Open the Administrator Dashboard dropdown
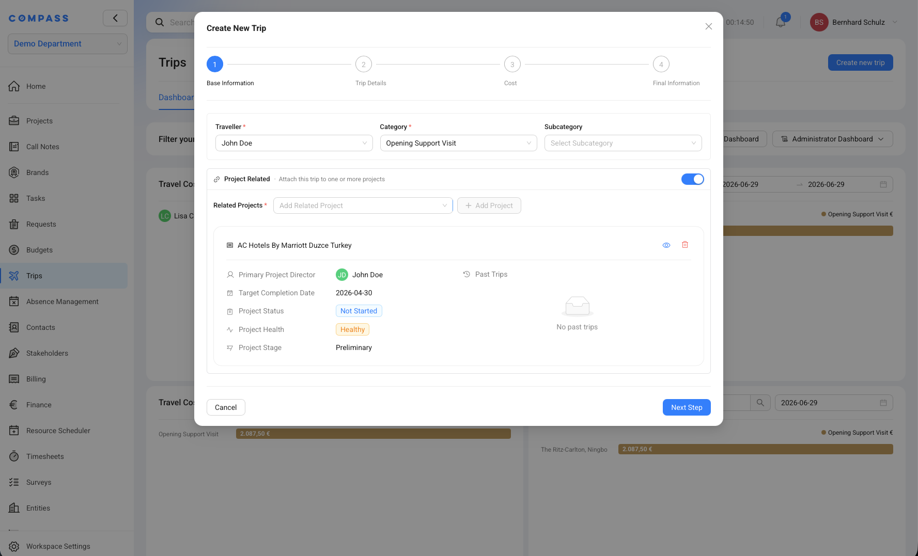This screenshot has height=556, width=918. pos(832,139)
